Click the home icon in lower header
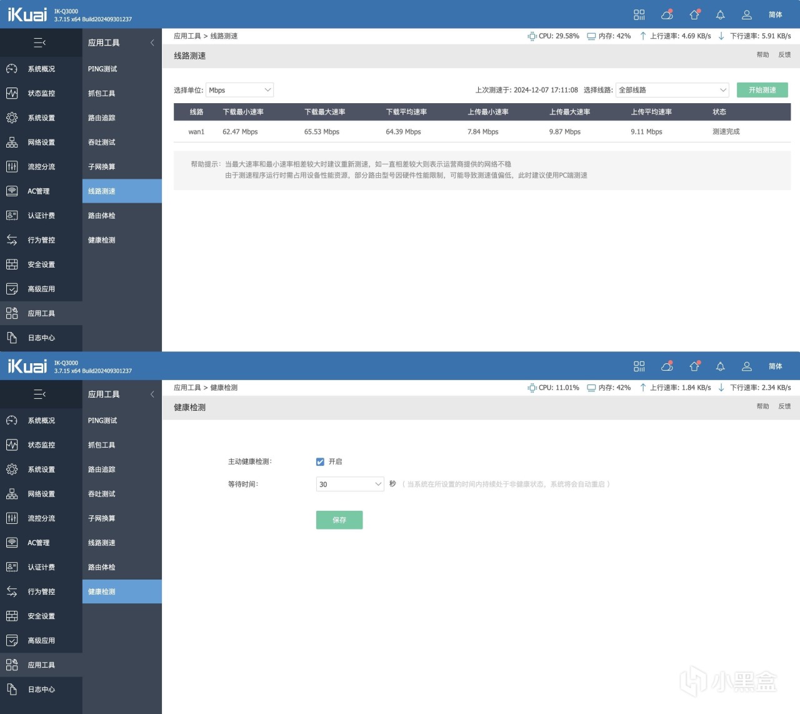This screenshot has height=714, width=800. click(x=694, y=366)
